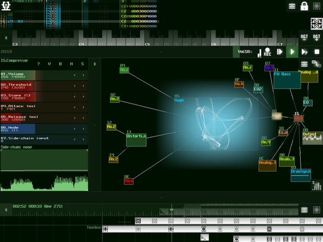Toggle Compressor bypass with the B button
This screenshot has height=242, width=323.
point(61,64)
